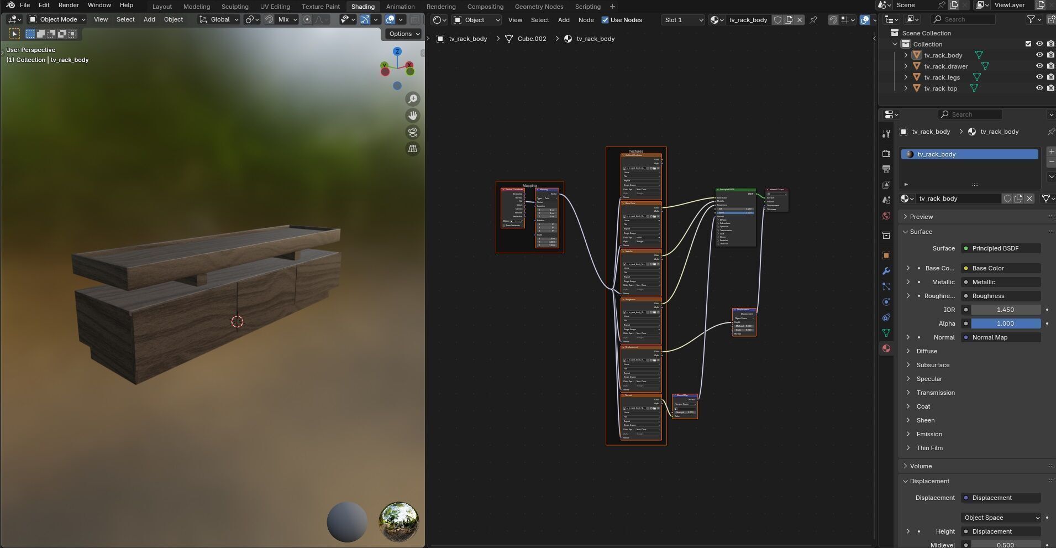Hide tv_rack_body in the viewport

[x=1039, y=55]
